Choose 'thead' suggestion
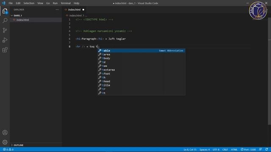The width and height of the screenshot is (271, 152). [x=141, y=81]
